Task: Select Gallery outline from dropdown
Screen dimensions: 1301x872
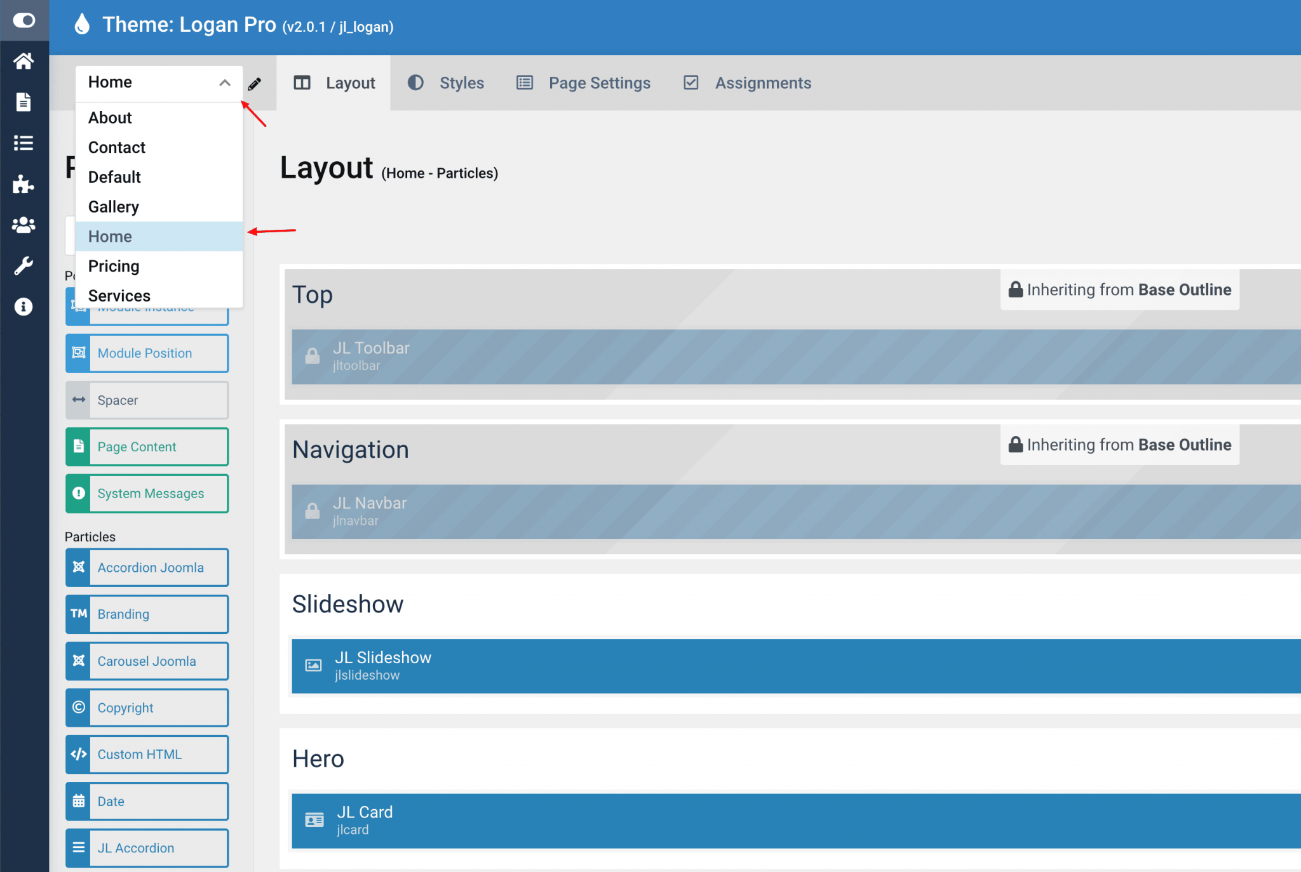Action: [159, 207]
